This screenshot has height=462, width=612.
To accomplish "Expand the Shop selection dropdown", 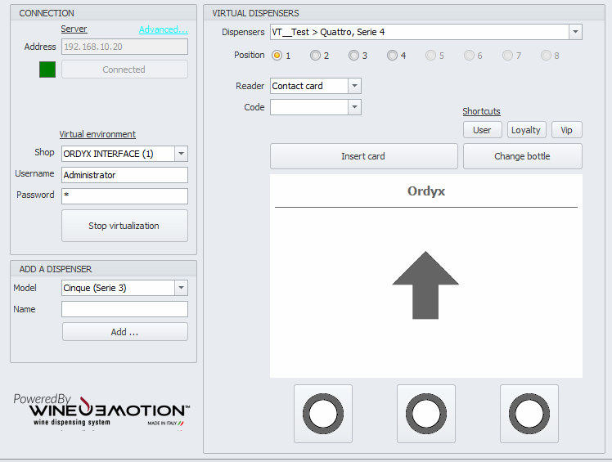I will pyautogui.click(x=181, y=154).
